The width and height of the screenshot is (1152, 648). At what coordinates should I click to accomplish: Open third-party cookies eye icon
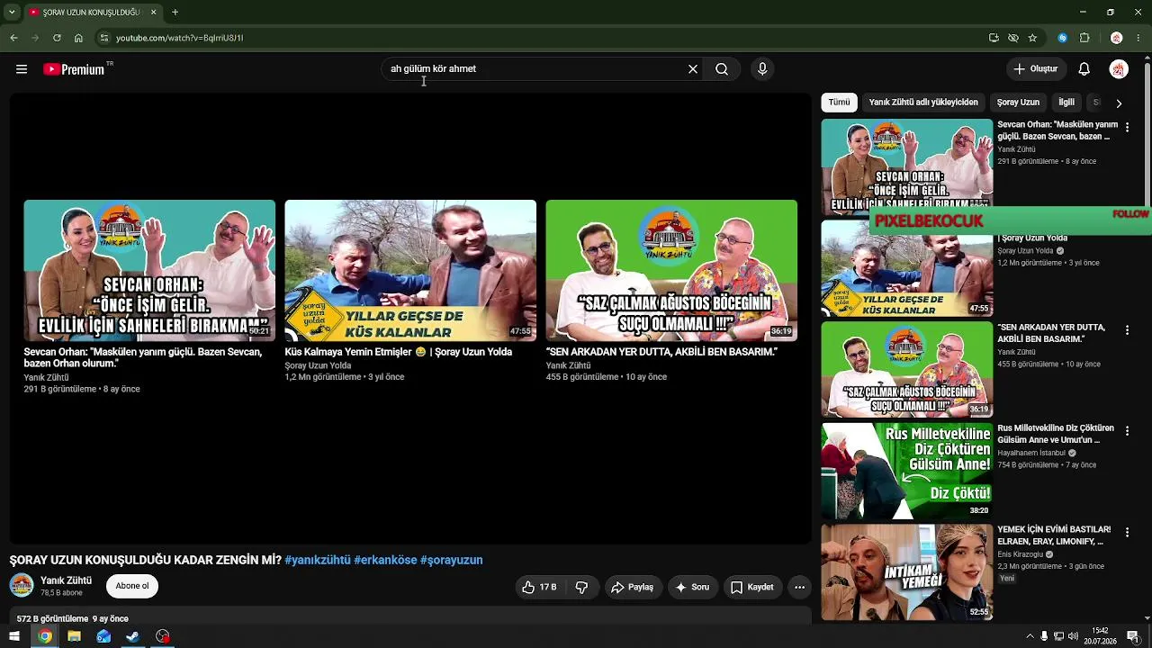1013,38
